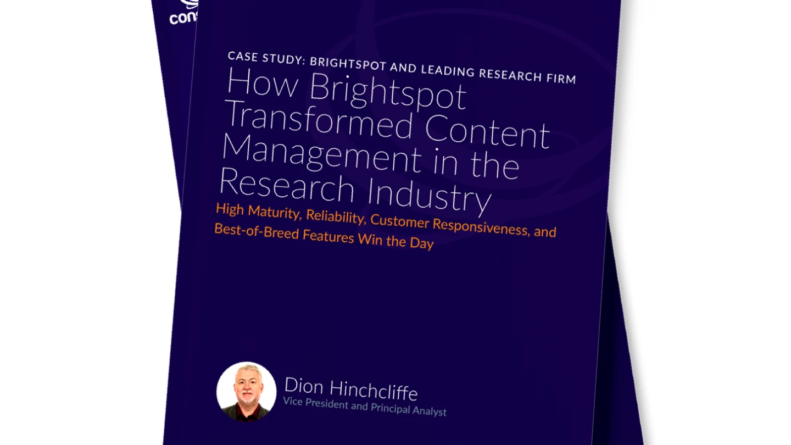The image size is (791, 445).
Task: Click the author's circular headshot photo
Action: pos(246,391)
